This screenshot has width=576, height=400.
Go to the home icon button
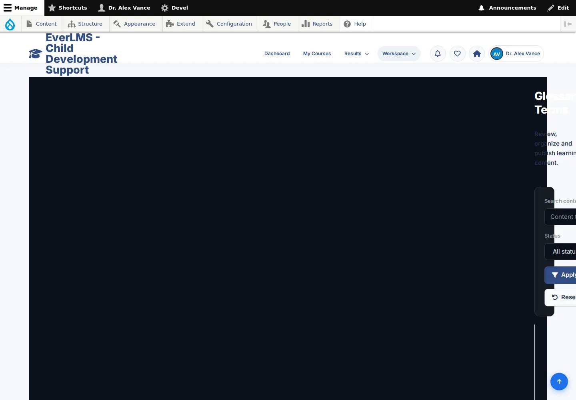[477, 54]
